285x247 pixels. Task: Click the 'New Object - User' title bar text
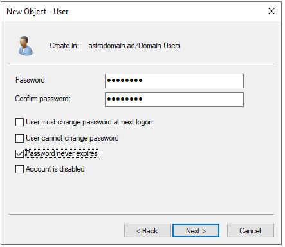coord(37,12)
